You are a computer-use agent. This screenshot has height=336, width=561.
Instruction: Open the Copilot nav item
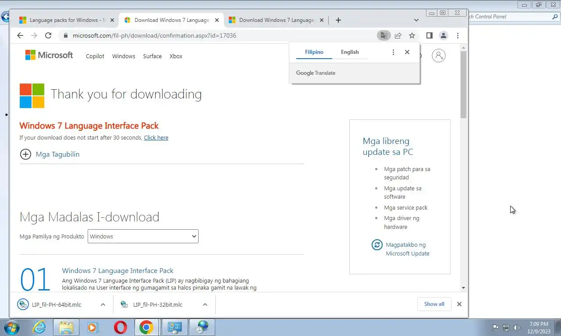point(95,56)
